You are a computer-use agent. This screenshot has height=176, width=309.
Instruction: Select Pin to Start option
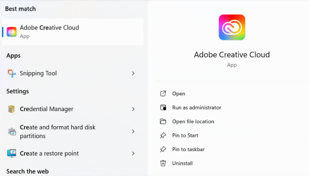[x=185, y=135]
